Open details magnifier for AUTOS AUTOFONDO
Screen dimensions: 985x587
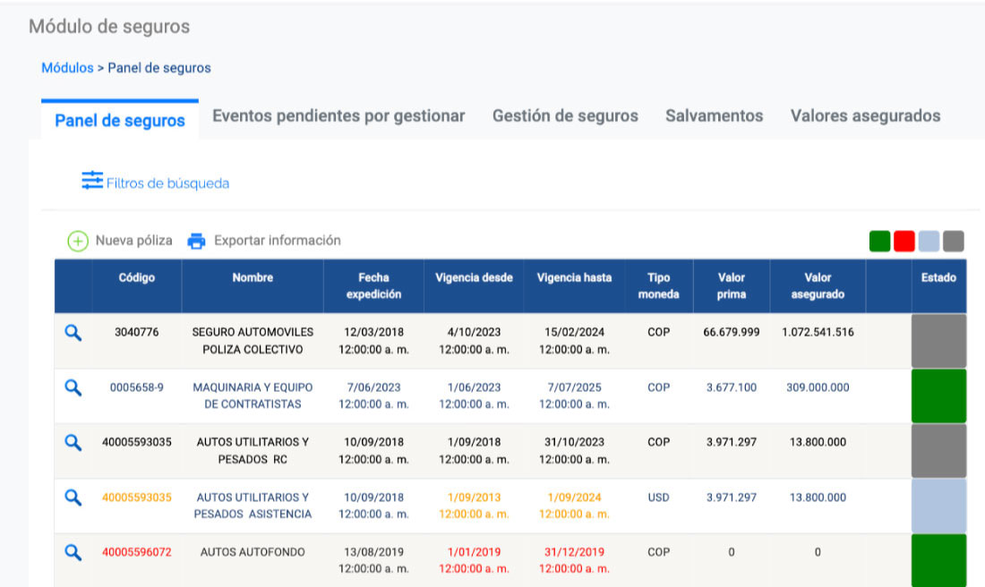[x=73, y=552]
